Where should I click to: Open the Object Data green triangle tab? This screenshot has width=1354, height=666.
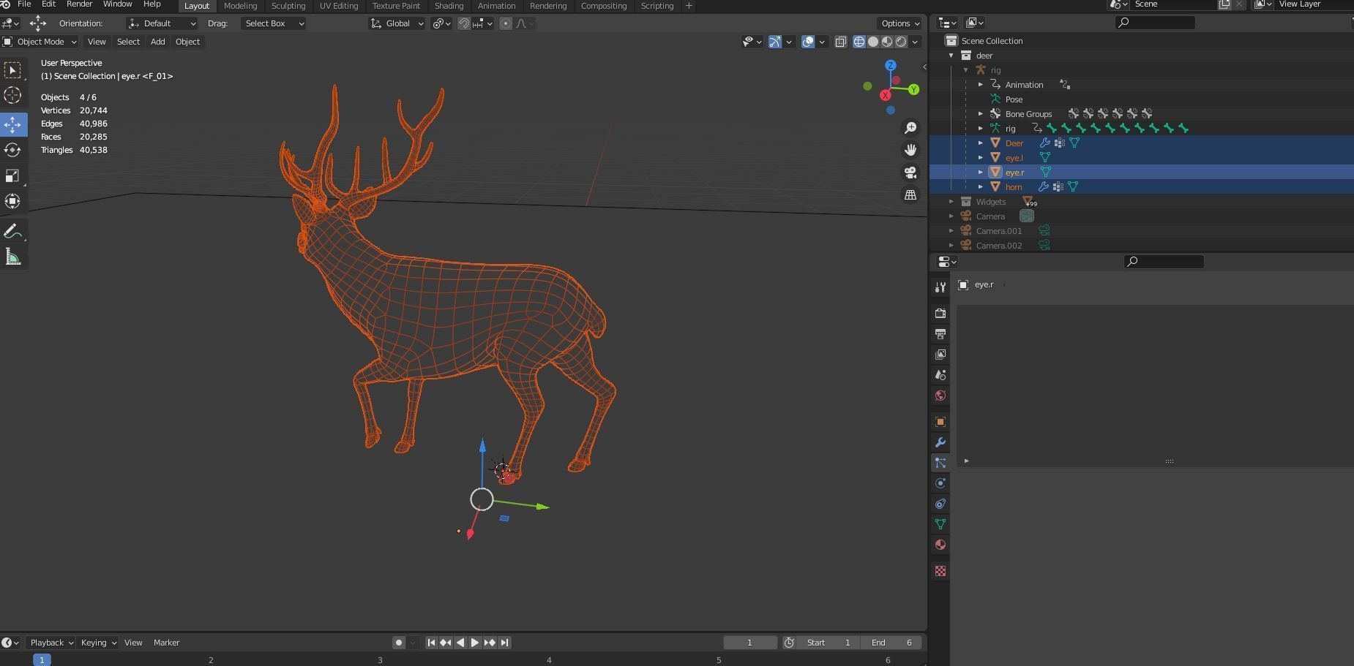click(940, 524)
